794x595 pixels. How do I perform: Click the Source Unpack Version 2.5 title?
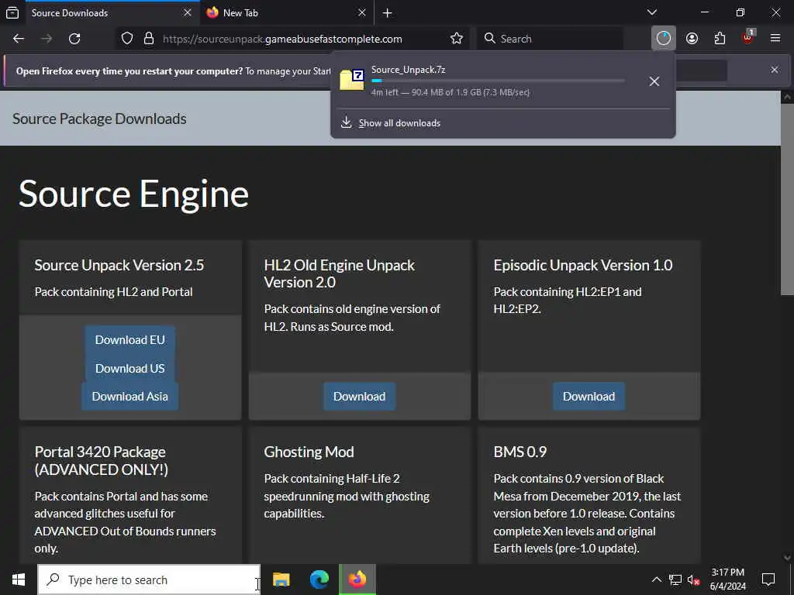[x=119, y=265]
